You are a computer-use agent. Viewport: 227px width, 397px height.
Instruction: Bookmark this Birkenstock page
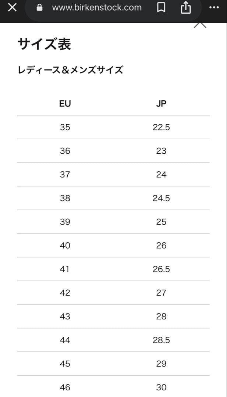[x=161, y=8]
